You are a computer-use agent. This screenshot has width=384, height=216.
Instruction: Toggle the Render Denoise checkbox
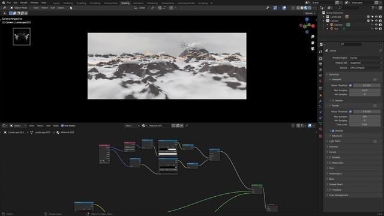pyautogui.click(x=333, y=131)
